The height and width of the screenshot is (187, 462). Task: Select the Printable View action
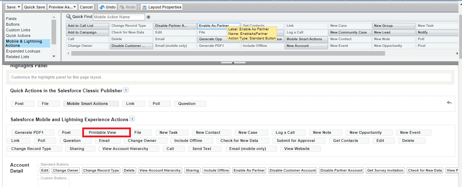coord(105,132)
